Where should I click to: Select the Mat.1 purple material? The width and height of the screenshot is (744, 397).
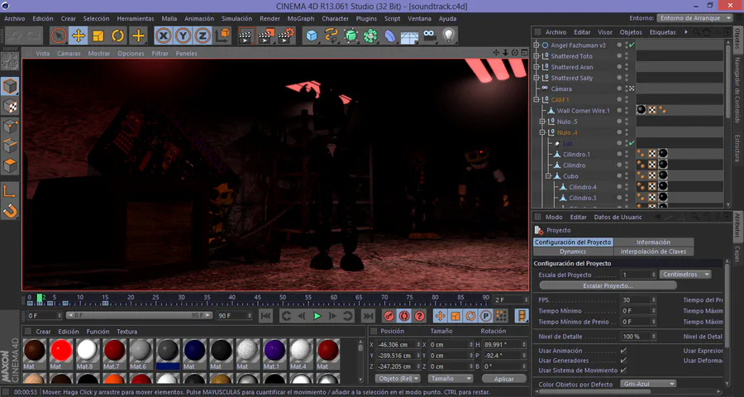click(274, 351)
